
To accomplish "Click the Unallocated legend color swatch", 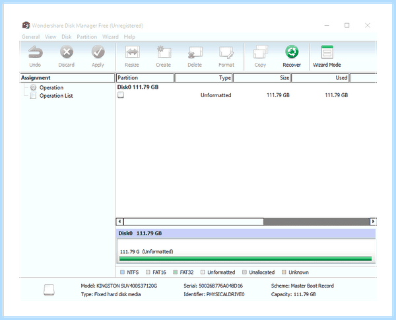I will [244, 272].
